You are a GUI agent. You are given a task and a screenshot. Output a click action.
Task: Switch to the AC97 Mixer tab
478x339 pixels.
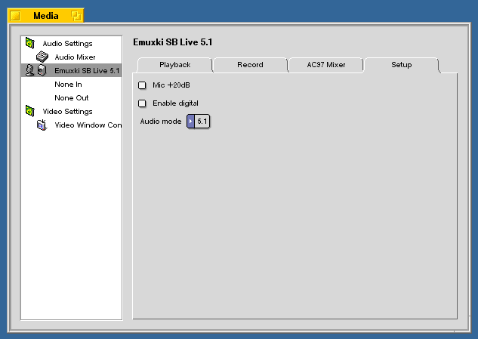pos(326,65)
